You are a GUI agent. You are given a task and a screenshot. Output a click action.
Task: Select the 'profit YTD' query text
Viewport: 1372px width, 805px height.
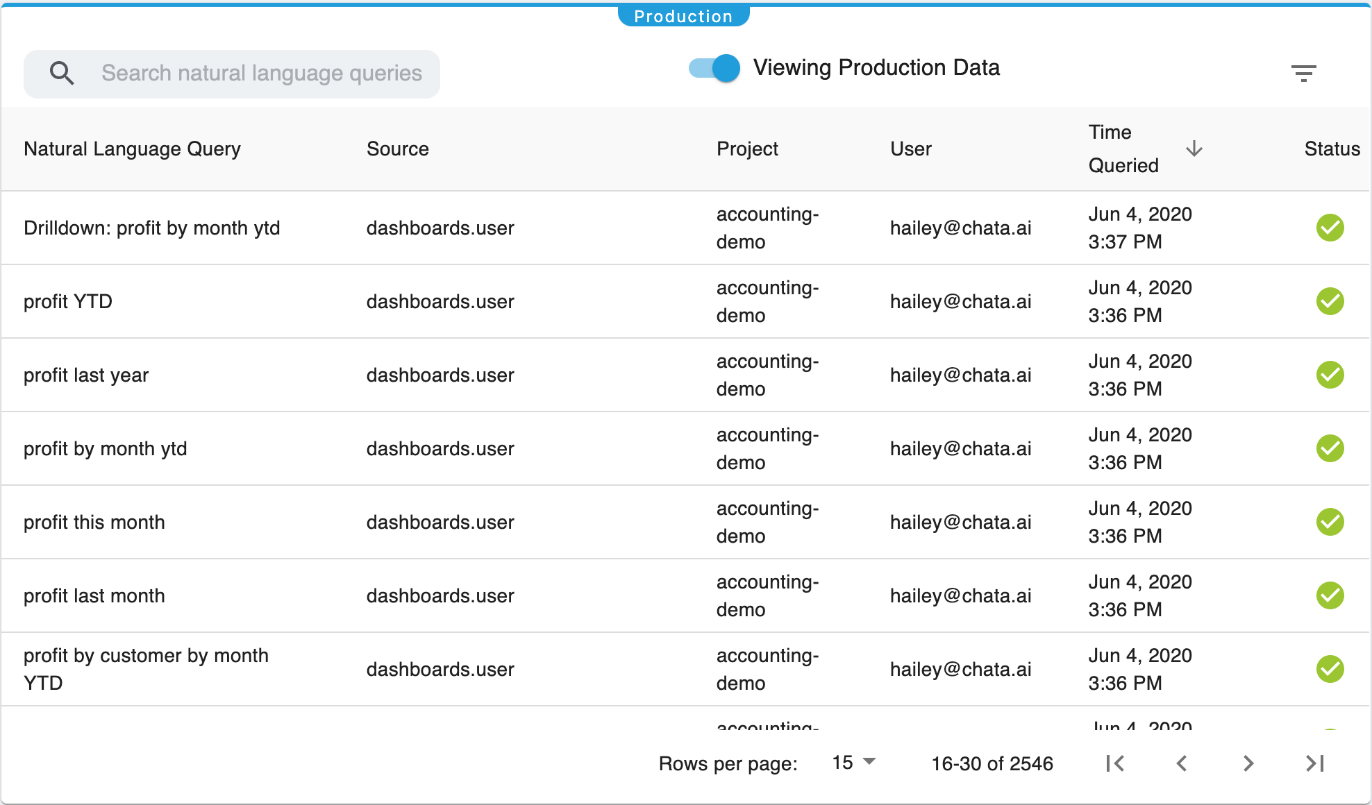coord(68,301)
